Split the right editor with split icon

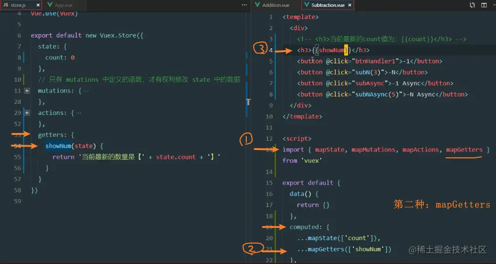point(484,5)
